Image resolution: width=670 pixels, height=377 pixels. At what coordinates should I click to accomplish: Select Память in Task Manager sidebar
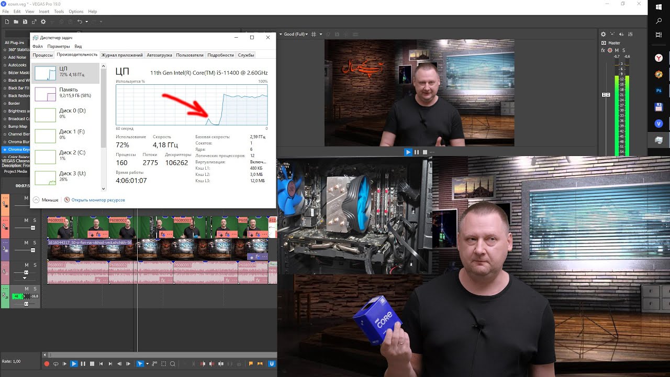(66, 94)
